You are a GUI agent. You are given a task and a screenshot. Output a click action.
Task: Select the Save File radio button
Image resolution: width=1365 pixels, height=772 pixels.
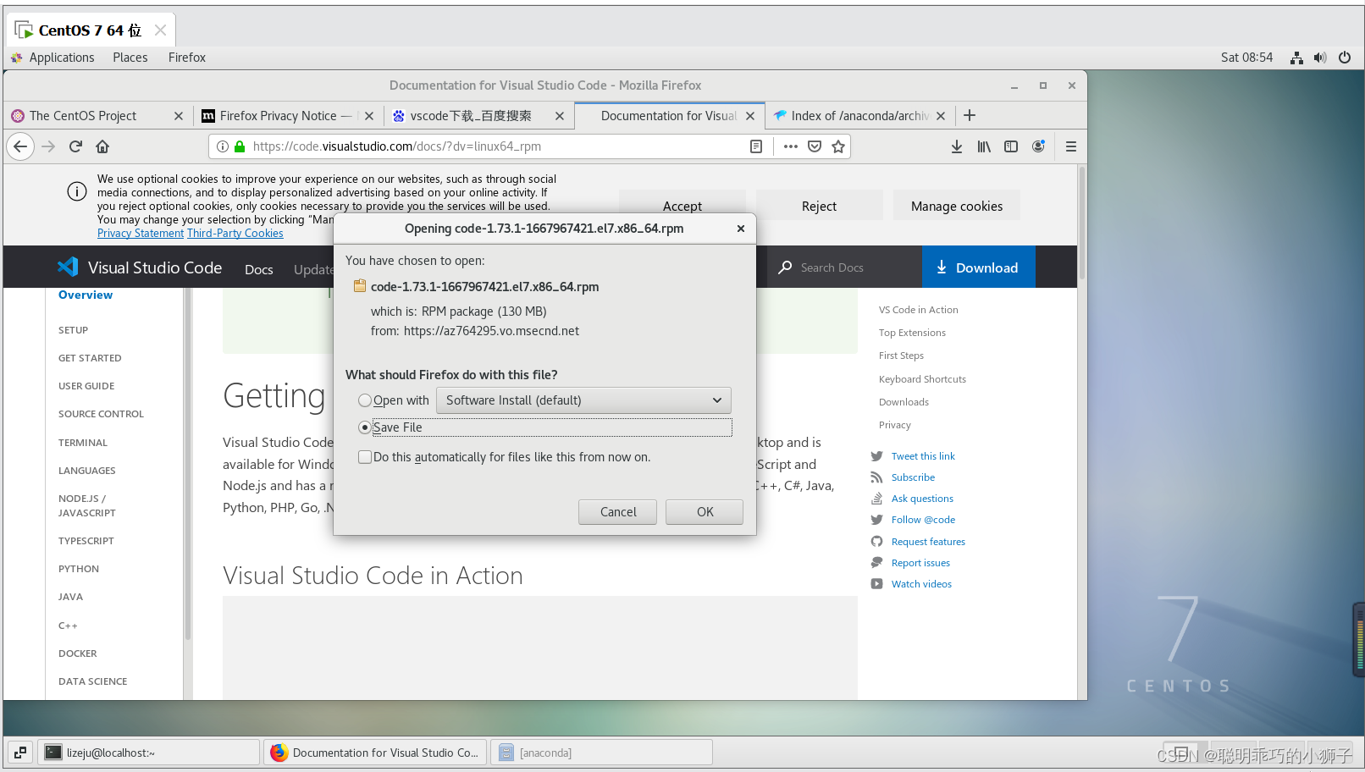tap(365, 427)
